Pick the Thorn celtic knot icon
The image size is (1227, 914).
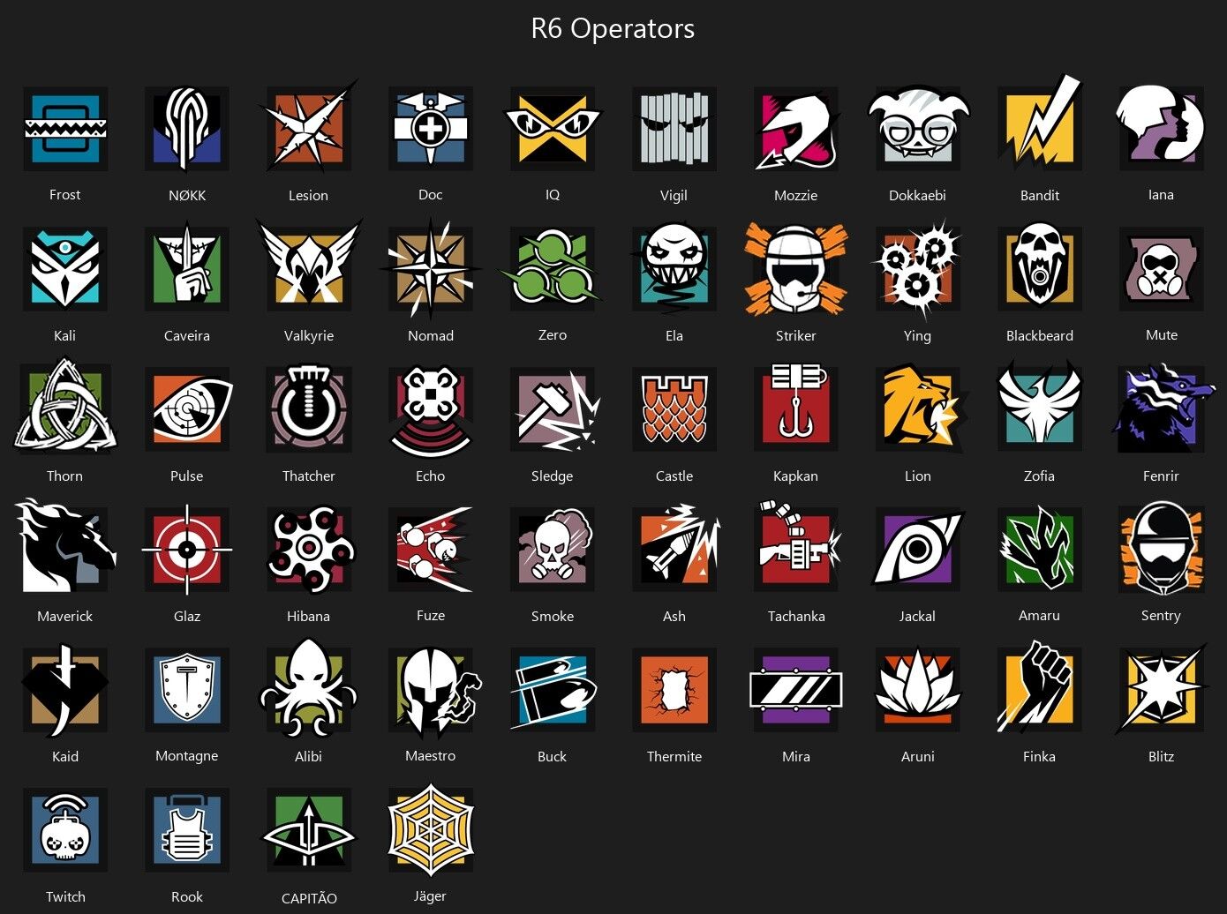point(65,407)
